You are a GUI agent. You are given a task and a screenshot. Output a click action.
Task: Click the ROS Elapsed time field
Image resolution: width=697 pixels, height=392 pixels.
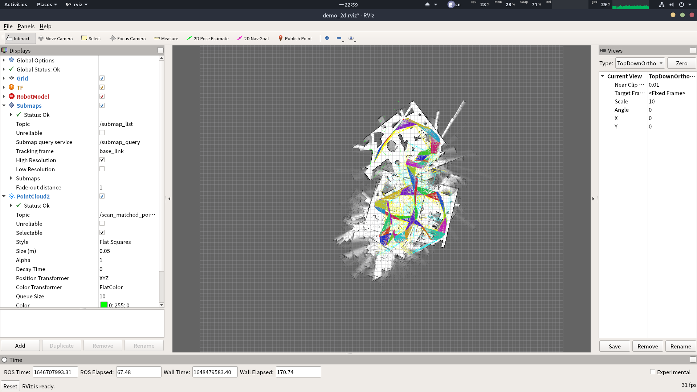139,372
